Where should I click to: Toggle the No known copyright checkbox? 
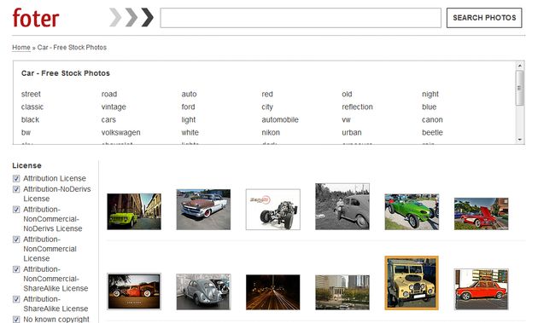click(16, 320)
